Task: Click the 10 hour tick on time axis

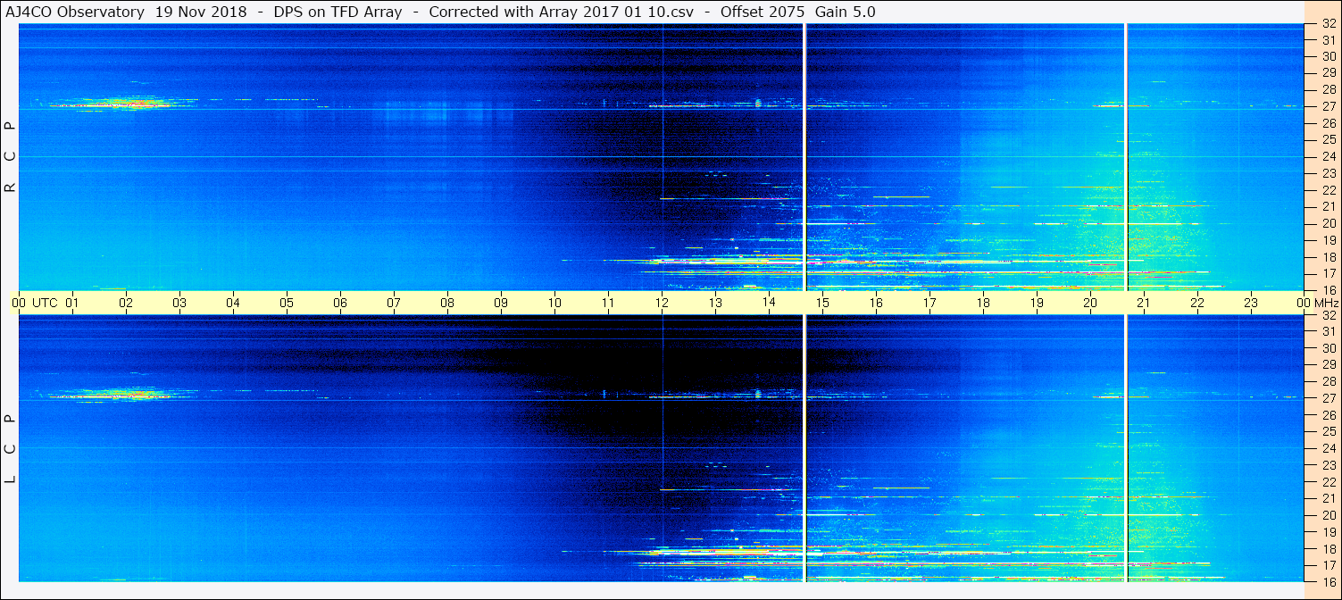Action: click(x=554, y=303)
